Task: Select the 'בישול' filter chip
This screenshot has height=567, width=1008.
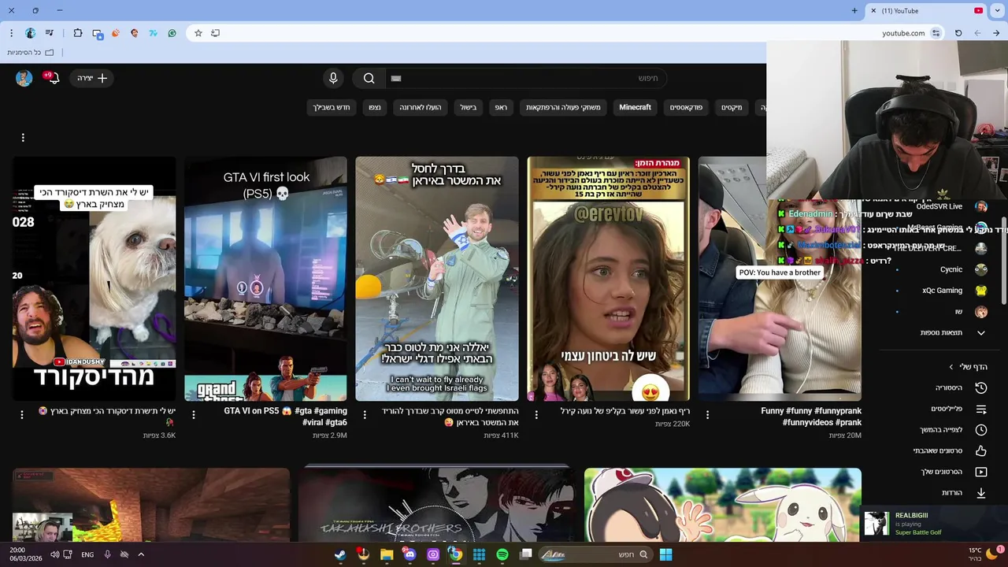Action: (x=469, y=107)
